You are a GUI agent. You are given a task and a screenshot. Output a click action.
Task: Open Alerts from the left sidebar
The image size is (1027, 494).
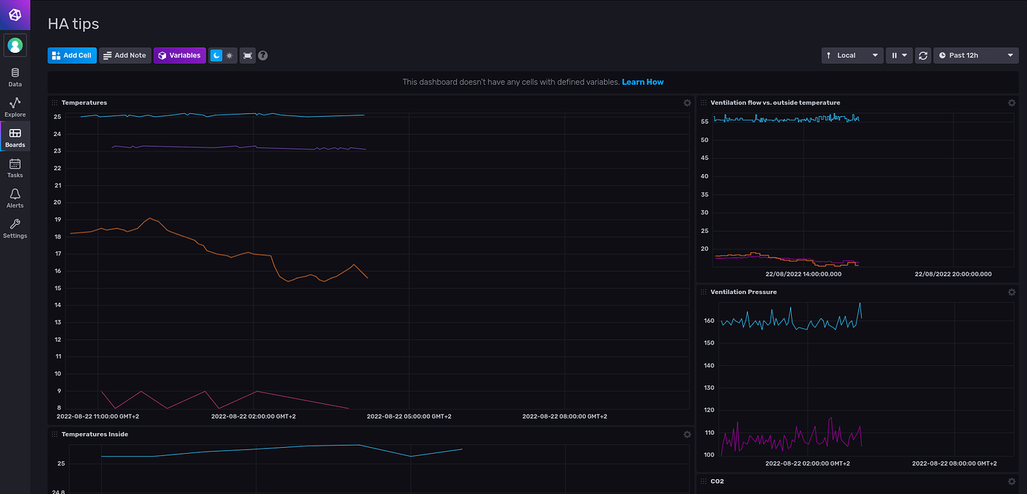tap(15, 199)
